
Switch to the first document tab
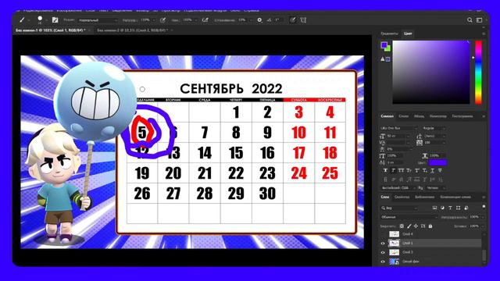tap(51, 30)
